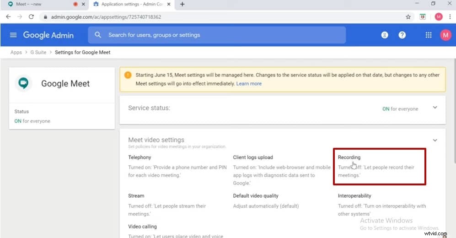Open the Default video quality setting

pos(266,201)
